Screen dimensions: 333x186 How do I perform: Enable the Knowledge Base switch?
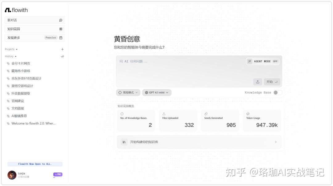pyautogui.click(x=277, y=93)
